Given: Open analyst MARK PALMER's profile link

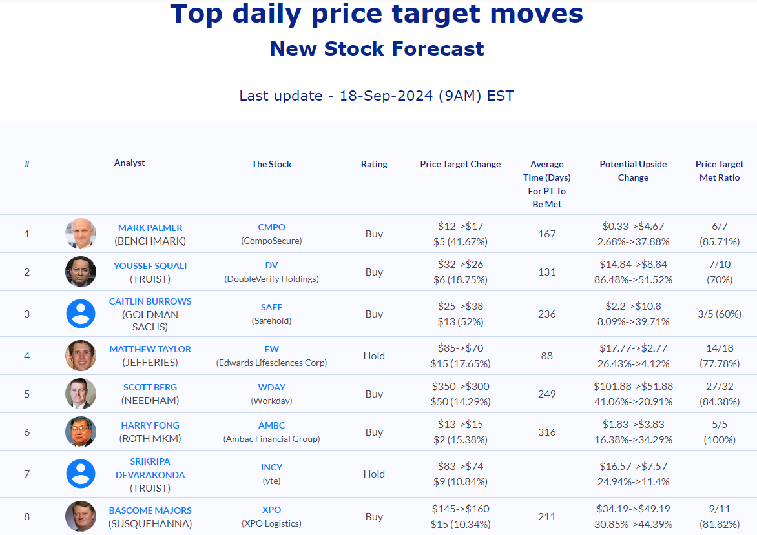Looking at the screenshot, I should point(150,228).
